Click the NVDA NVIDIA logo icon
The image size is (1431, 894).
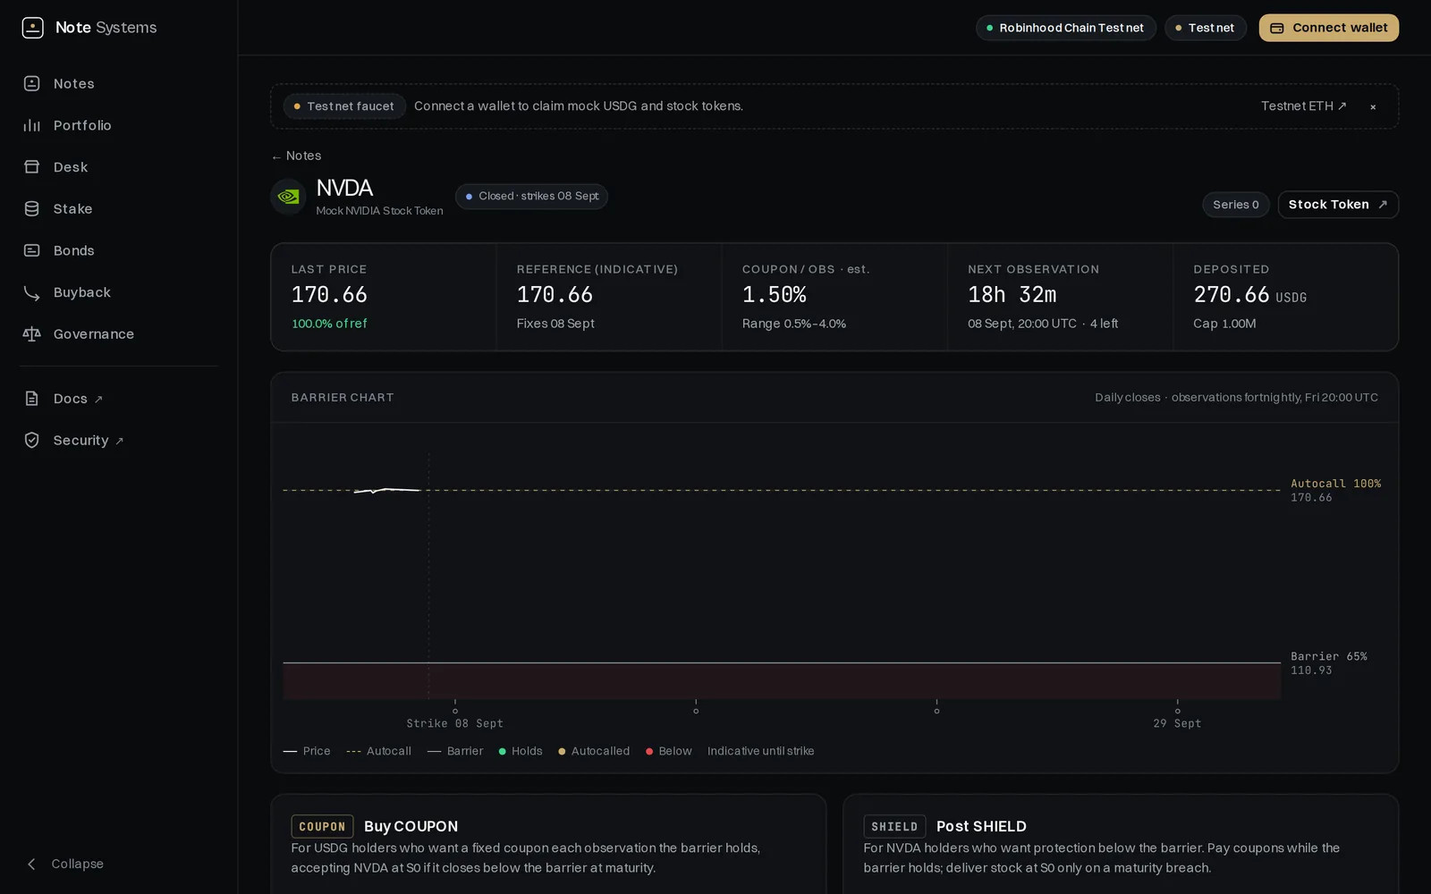coord(288,197)
